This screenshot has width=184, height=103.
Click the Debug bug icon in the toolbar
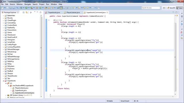pos(21,8)
